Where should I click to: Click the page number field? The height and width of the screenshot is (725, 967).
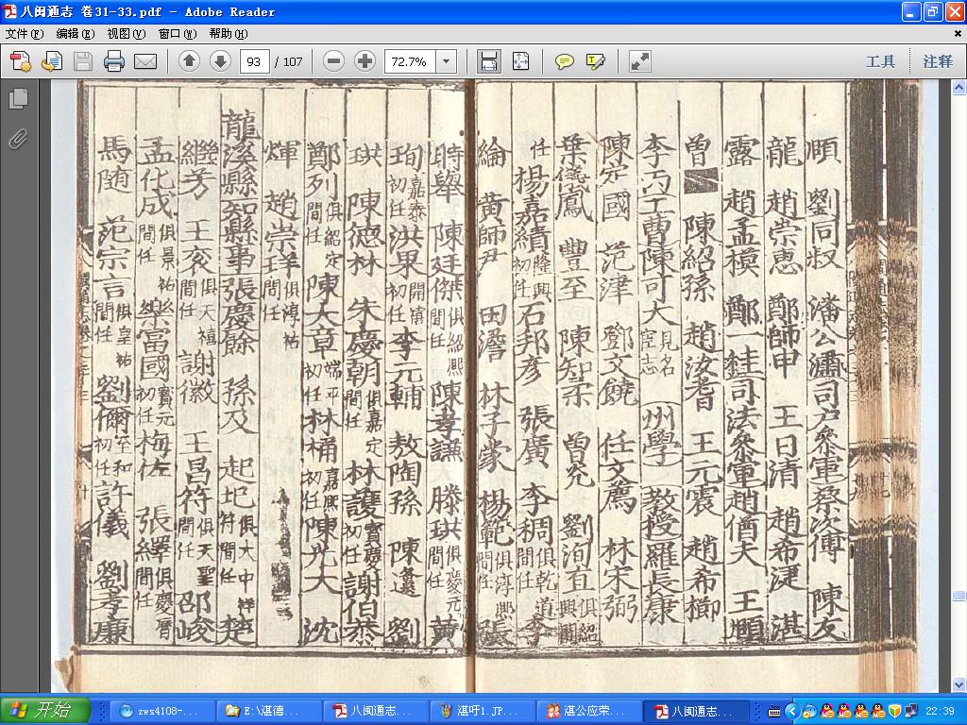254,61
